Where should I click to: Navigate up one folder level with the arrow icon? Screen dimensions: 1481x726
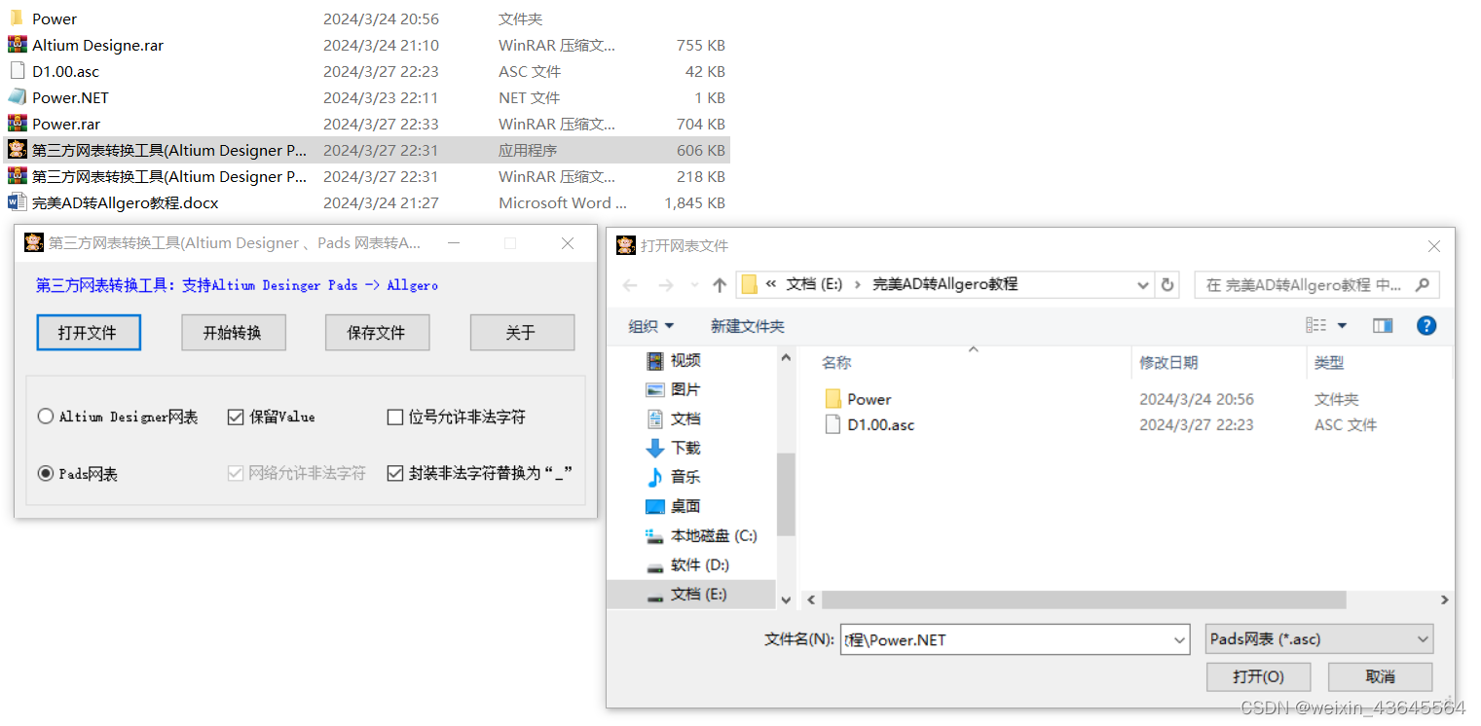[x=719, y=284]
